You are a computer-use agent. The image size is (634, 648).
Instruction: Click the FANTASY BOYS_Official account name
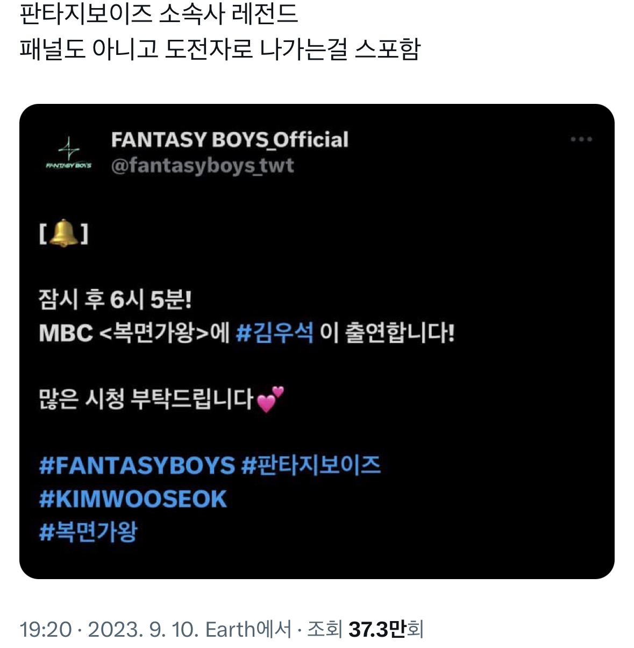(x=230, y=140)
